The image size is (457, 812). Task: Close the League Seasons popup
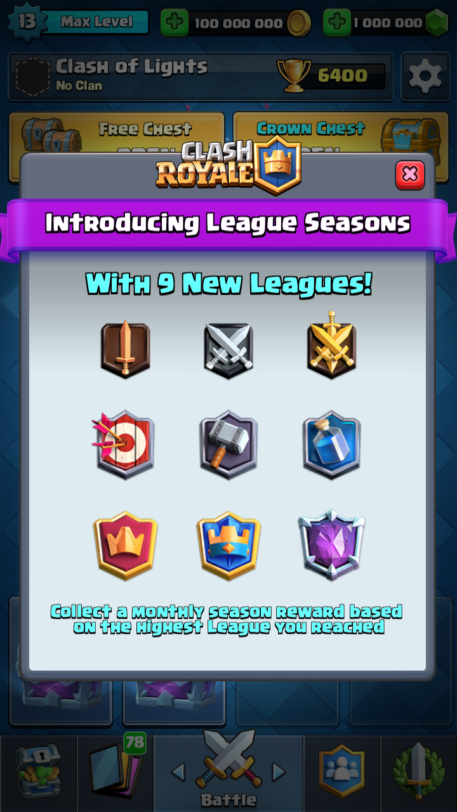pyautogui.click(x=410, y=174)
